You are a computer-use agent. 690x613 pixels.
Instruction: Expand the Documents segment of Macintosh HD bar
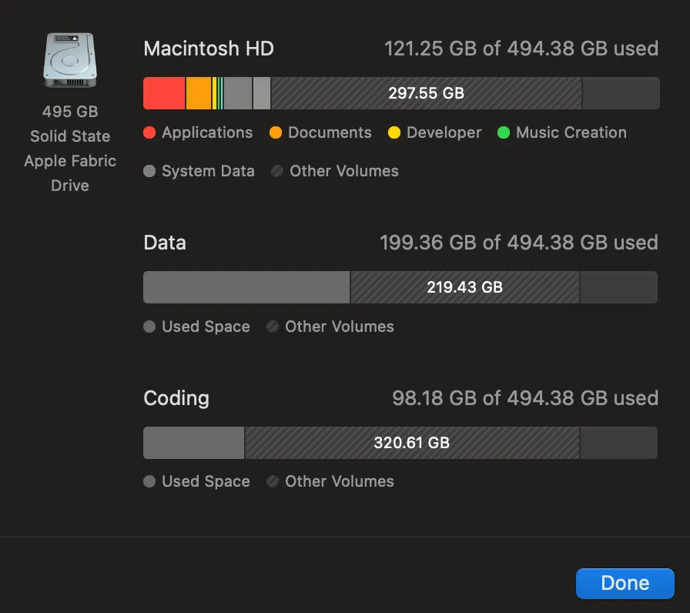(200, 92)
